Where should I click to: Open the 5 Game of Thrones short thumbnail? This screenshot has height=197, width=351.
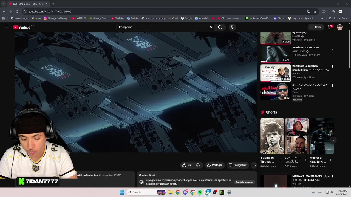[272, 136]
